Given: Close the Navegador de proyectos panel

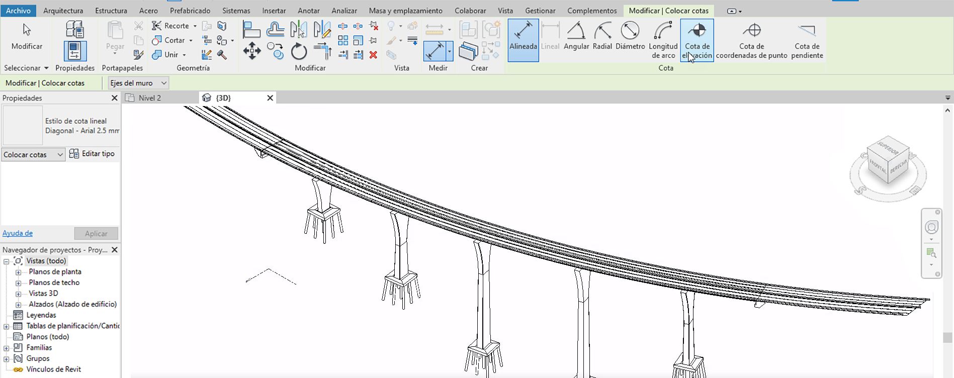Looking at the screenshot, I should pyautogui.click(x=114, y=250).
